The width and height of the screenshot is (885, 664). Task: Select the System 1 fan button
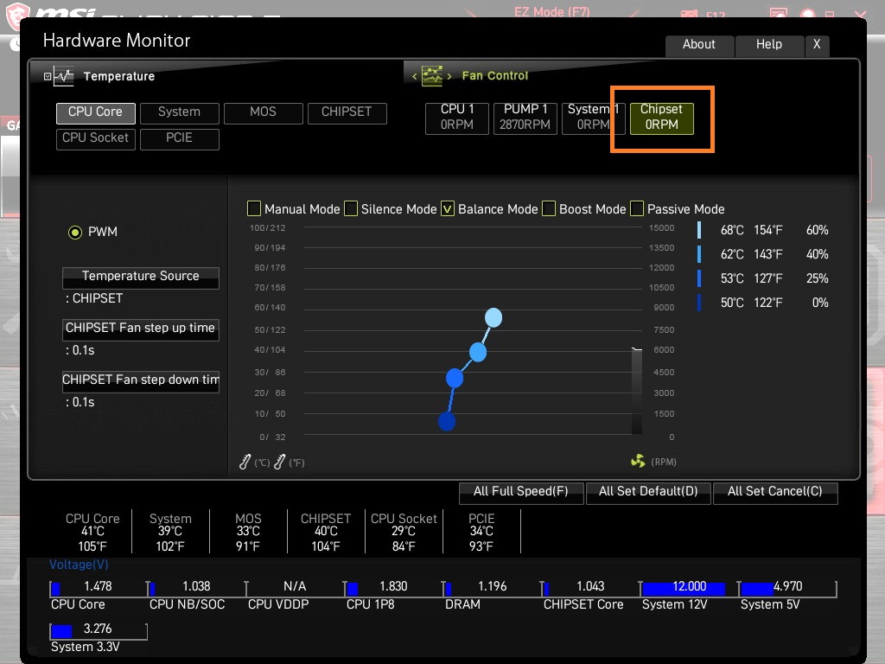[593, 118]
